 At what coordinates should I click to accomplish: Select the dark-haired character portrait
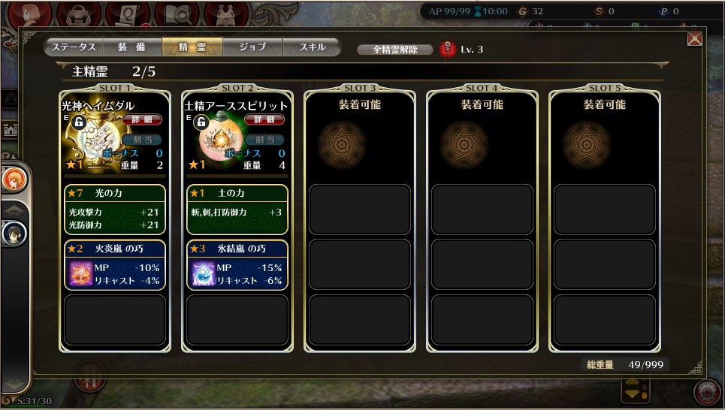click(14, 234)
